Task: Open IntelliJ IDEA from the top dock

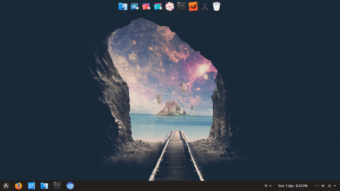Action: (146, 6)
